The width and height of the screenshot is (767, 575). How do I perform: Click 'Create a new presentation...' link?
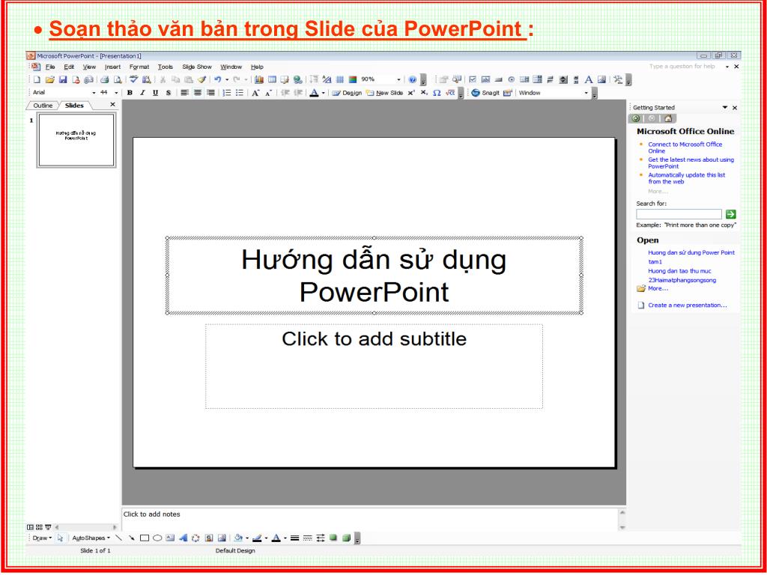pyautogui.click(x=688, y=305)
